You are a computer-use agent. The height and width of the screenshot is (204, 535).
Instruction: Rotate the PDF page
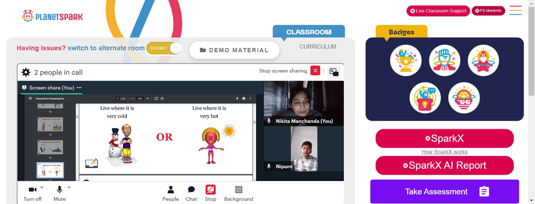(162, 99)
